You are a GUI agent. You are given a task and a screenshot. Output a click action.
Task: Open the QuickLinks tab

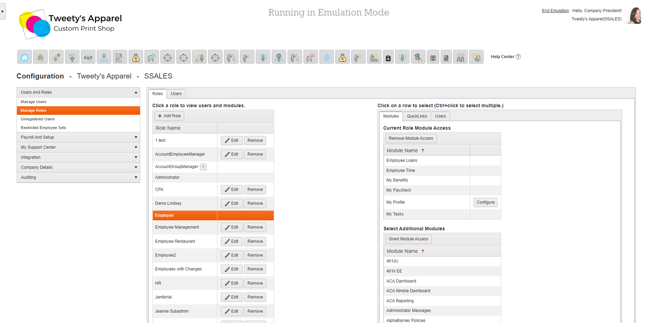pos(417,116)
